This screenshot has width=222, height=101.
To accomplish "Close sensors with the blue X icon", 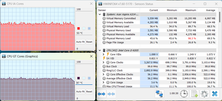I will 215,94.
